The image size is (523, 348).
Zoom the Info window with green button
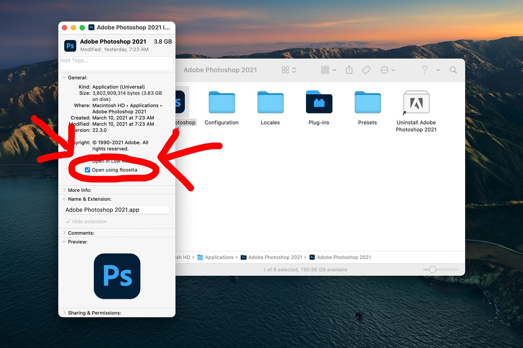pos(82,27)
